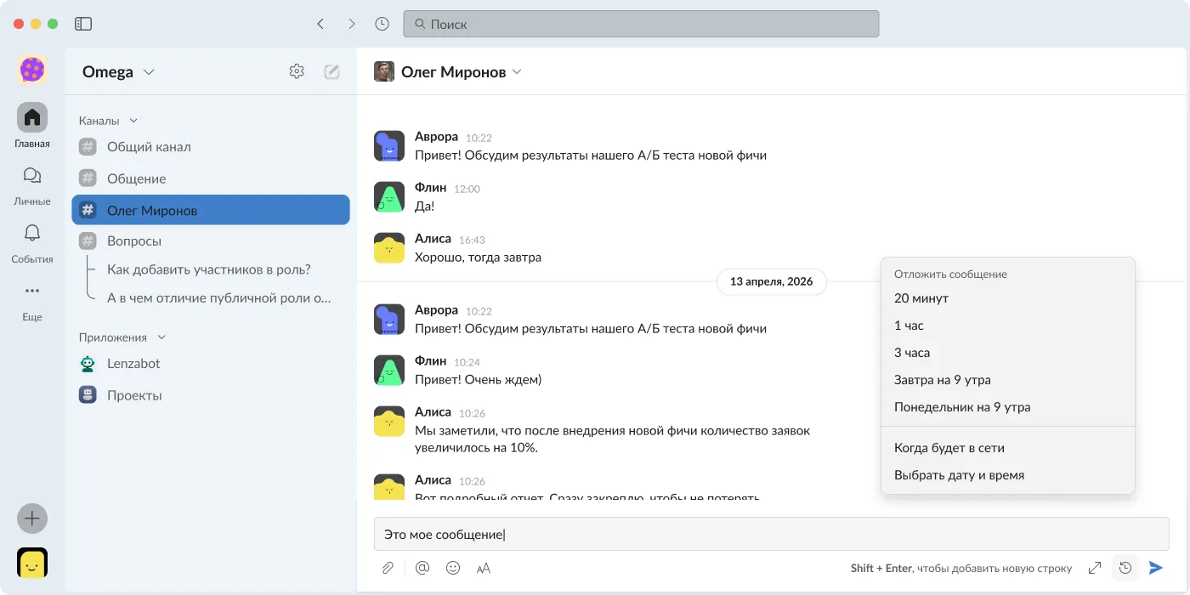Choose 20 минут delay option
The image size is (1190, 595).
1008,298
